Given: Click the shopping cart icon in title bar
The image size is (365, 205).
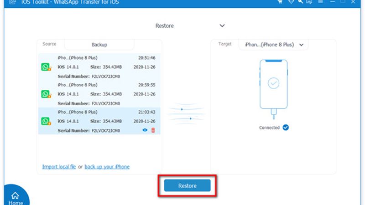Looking at the screenshot, I should click(x=280, y=1).
